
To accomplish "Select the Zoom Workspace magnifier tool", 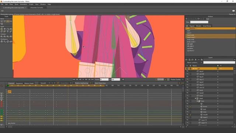I will 5,41.
